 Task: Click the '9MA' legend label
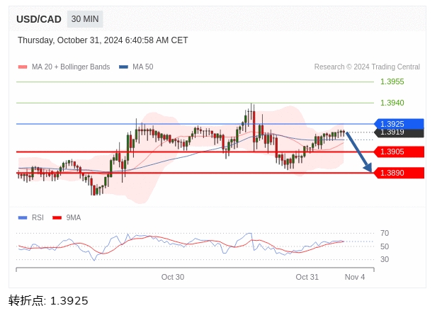74,217
